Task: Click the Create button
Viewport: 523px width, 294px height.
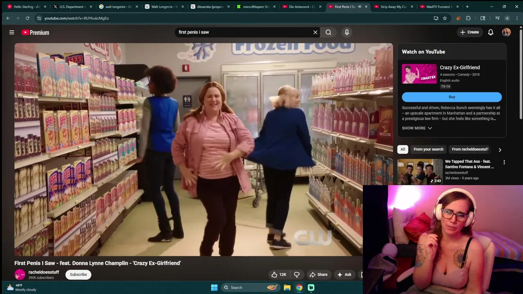Action: click(469, 32)
